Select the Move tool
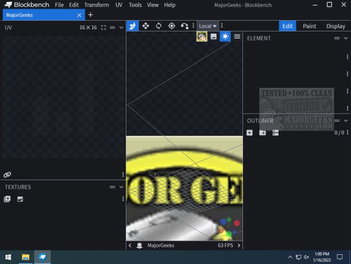The width and height of the screenshot is (351, 264). pyautogui.click(x=146, y=26)
